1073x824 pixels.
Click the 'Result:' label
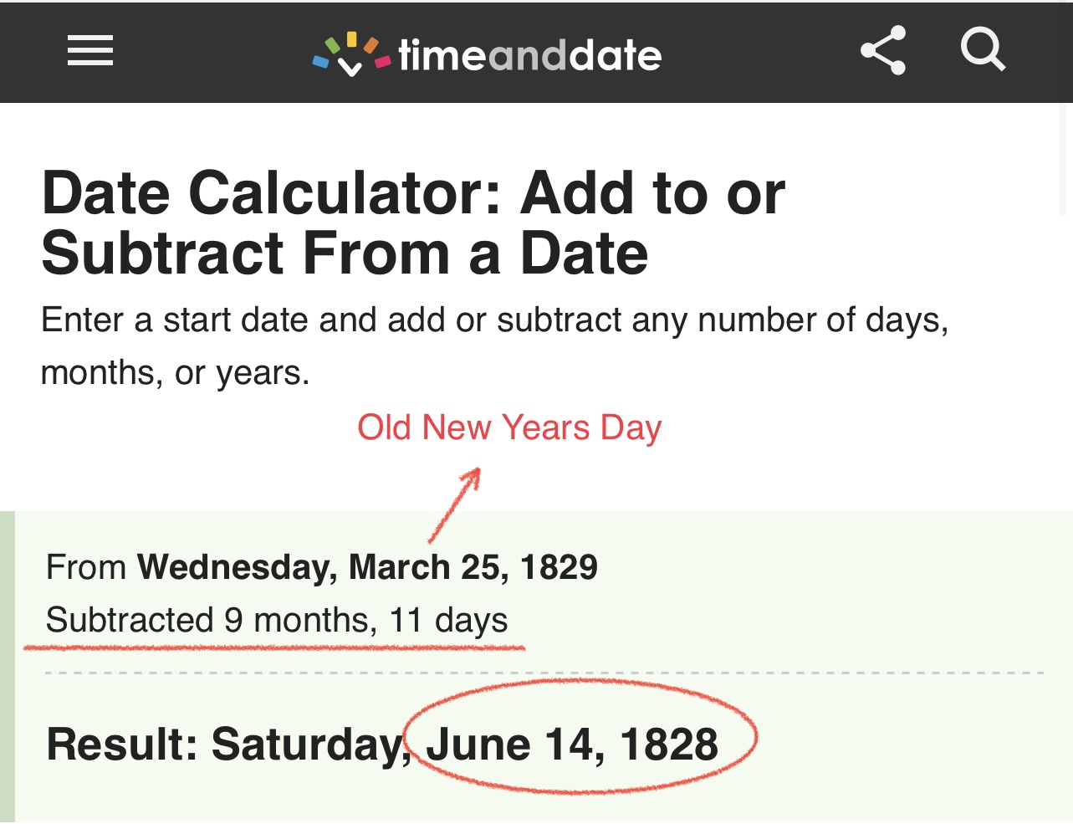pos(122,745)
